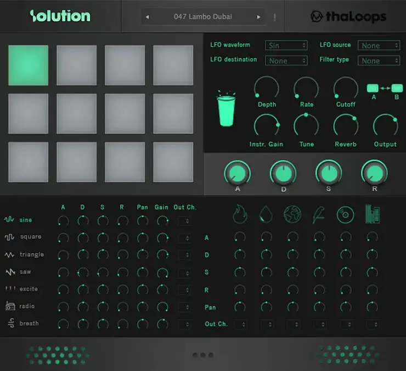This screenshot has height=371, width=406.
Task: Click the large A attack knob
Action: (237, 173)
